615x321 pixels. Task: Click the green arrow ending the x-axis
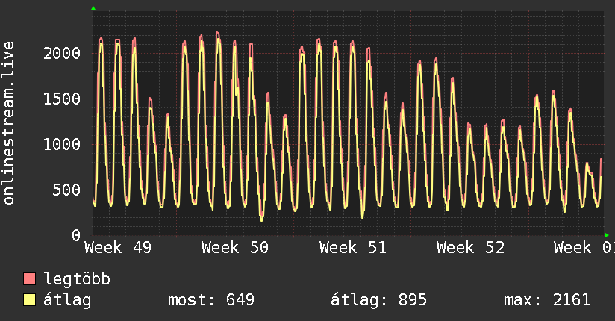point(607,235)
